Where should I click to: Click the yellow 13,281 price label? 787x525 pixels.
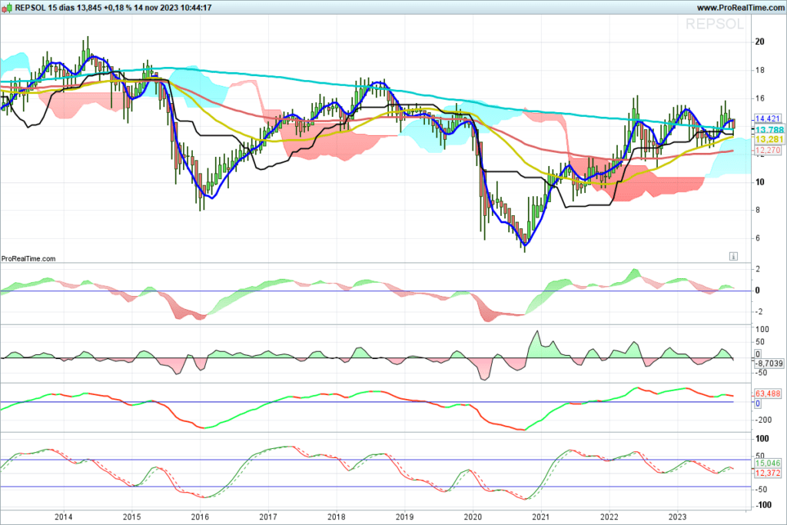pyautogui.click(x=769, y=140)
